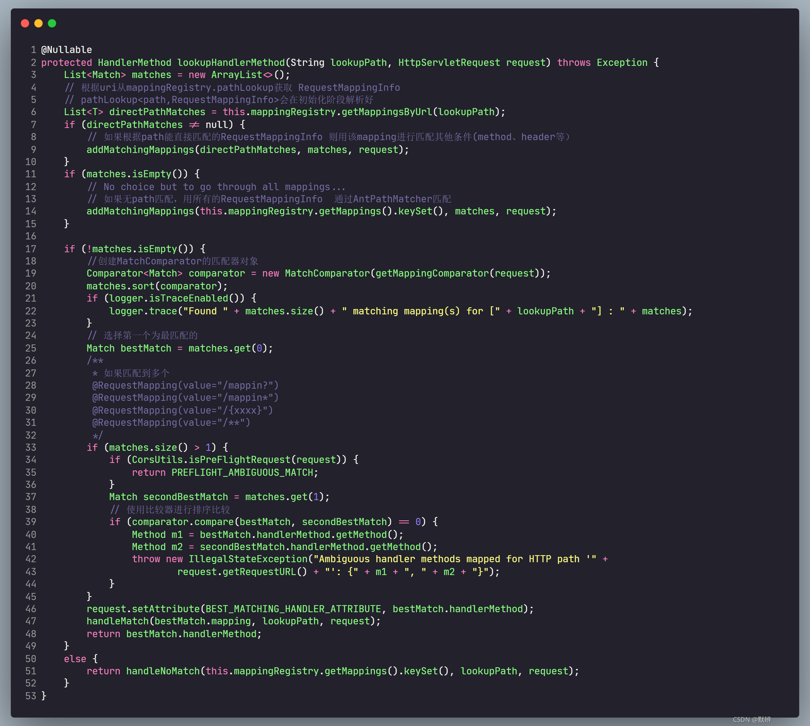Click 'keySet()' on line 14

pos(421,211)
